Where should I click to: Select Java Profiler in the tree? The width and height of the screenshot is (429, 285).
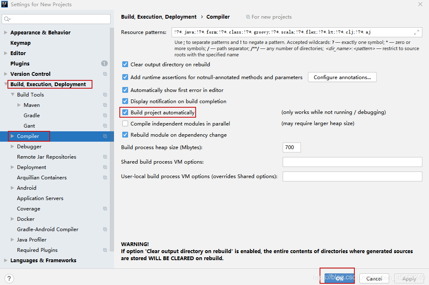point(32,239)
